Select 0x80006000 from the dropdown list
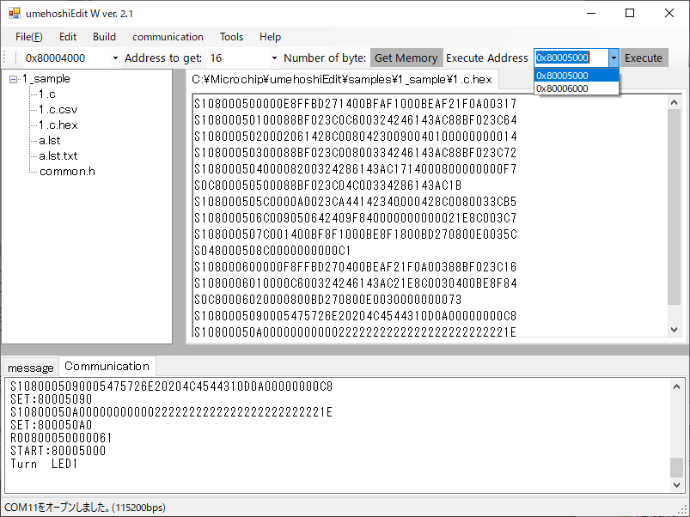Viewport: 690px width, 517px height. pos(563,88)
